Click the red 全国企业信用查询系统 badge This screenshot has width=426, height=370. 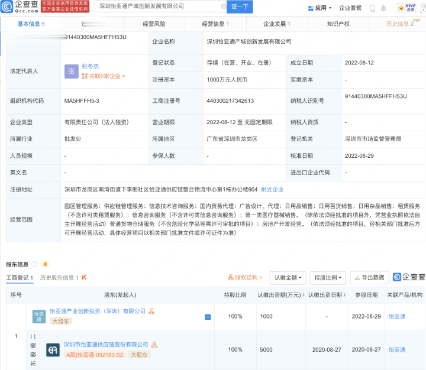[x=65, y=7]
